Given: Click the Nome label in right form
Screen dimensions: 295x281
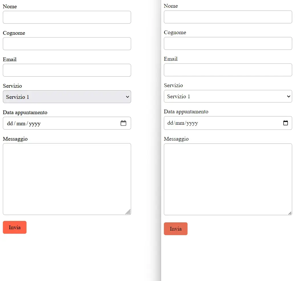Looking at the screenshot, I should click(171, 6).
